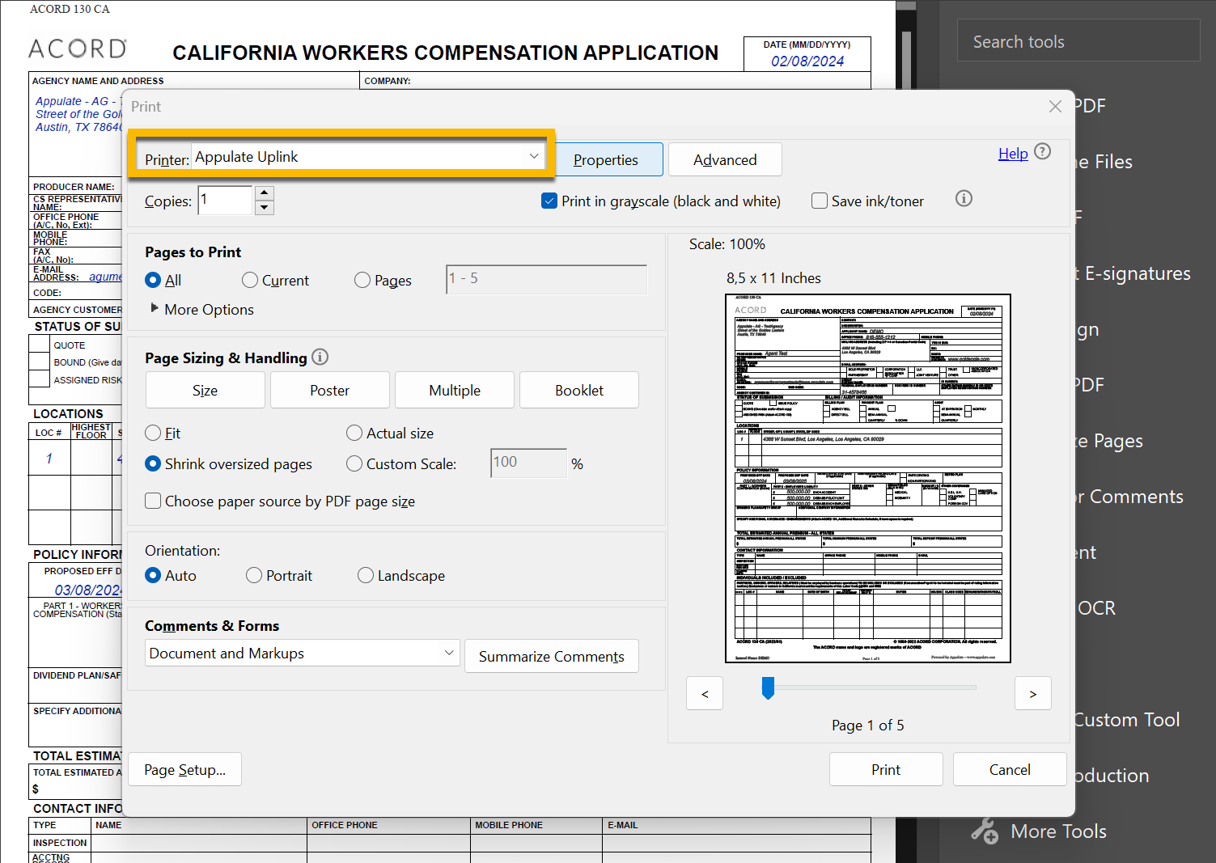Go back to the previous preview page
The width and height of the screenshot is (1216, 863).
(x=705, y=693)
